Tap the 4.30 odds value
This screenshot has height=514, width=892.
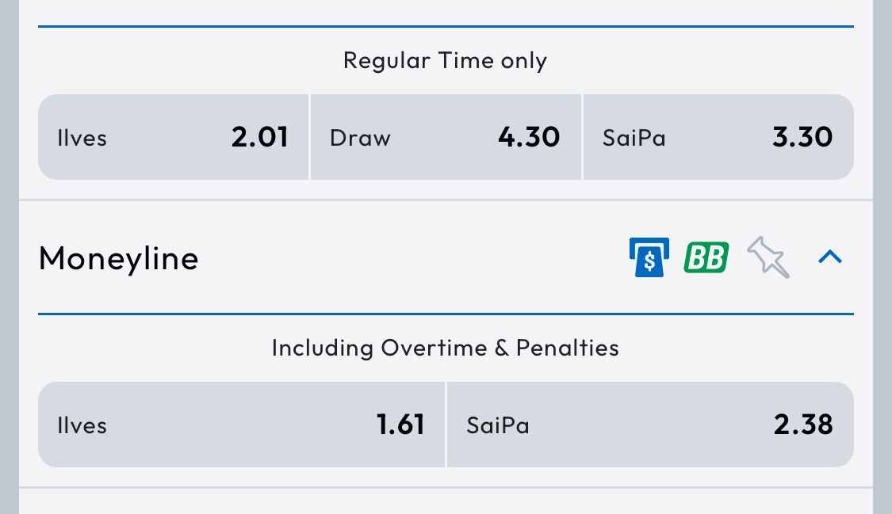[x=529, y=138]
